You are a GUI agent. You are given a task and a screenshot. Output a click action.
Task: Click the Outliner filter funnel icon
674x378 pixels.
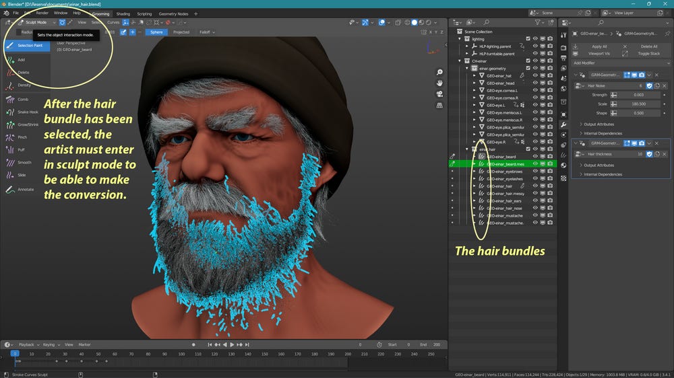(537, 22)
